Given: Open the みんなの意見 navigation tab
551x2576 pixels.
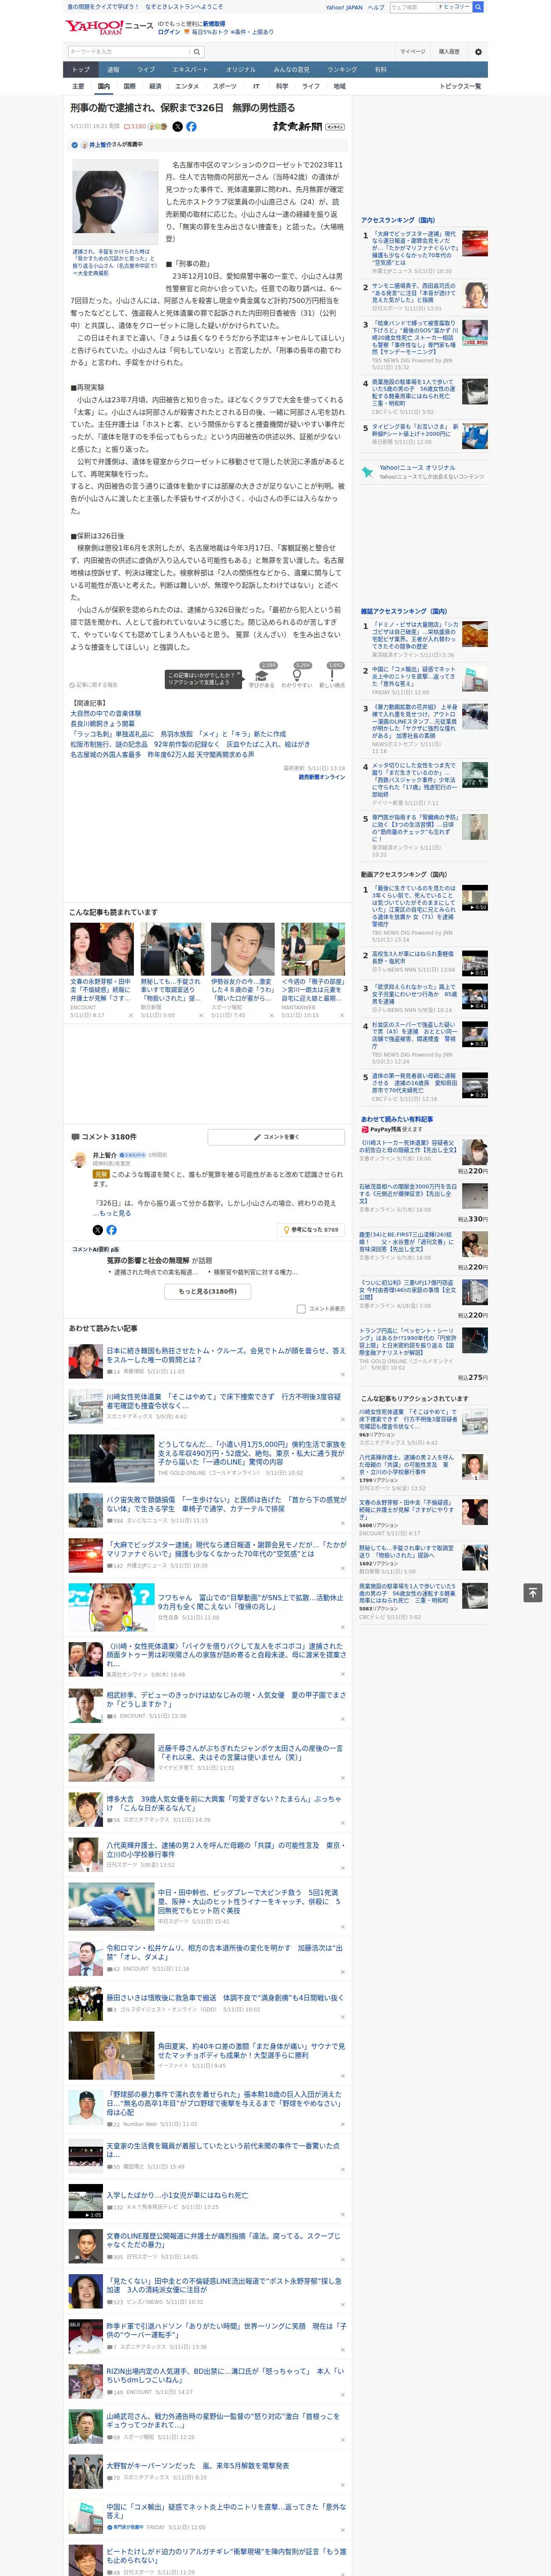Looking at the screenshot, I should 292,70.
